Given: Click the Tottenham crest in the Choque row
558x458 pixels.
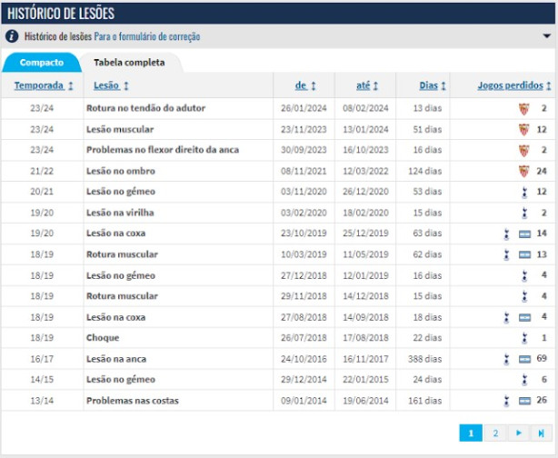Looking at the screenshot, I should pyautogui.click(x=524, y=338).
